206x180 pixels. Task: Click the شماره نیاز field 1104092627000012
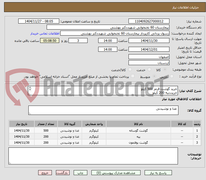(x=149, y=21)
